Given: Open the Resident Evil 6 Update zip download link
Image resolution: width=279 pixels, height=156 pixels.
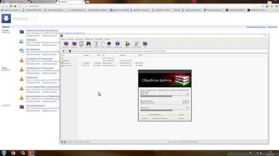Looking at the screenshot, I should [42, 30].
